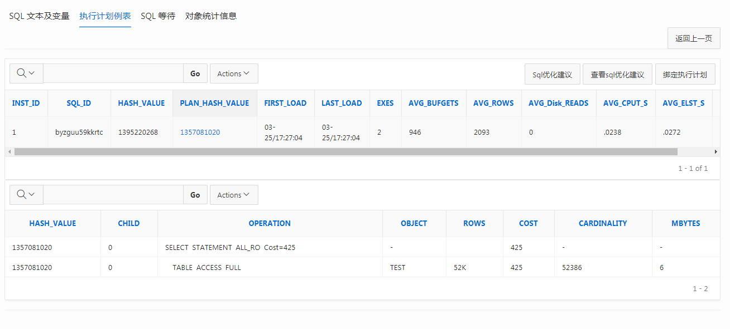Click pagination text 1 - 1 of 1
This screenshot has height=329, width=730.
[x=693, y=168]
